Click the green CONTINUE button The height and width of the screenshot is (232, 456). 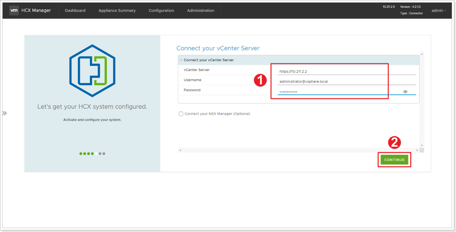coord(394,160)
